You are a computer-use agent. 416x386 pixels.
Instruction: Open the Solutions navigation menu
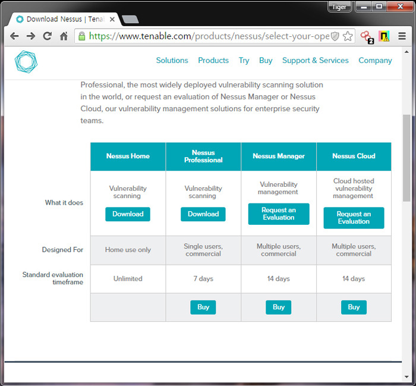coord(172,61)
